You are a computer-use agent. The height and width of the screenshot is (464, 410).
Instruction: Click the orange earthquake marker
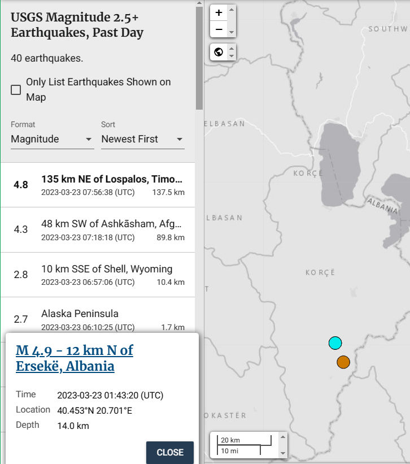[x=343, y=362]
